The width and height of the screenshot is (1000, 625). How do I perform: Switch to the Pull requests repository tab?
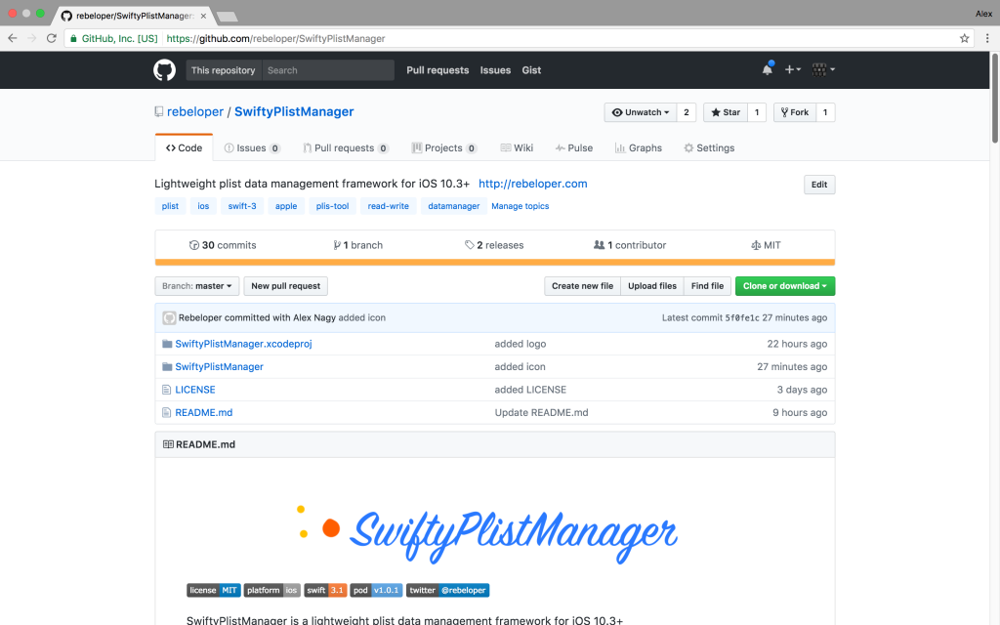tap(346, 148)
